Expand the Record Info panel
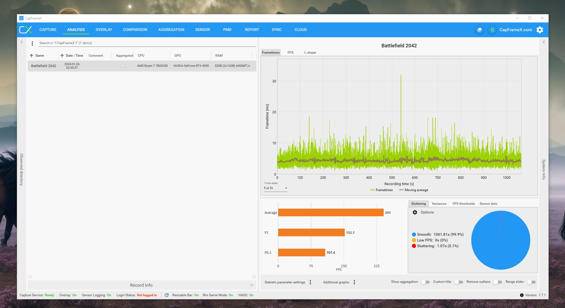 142,285
